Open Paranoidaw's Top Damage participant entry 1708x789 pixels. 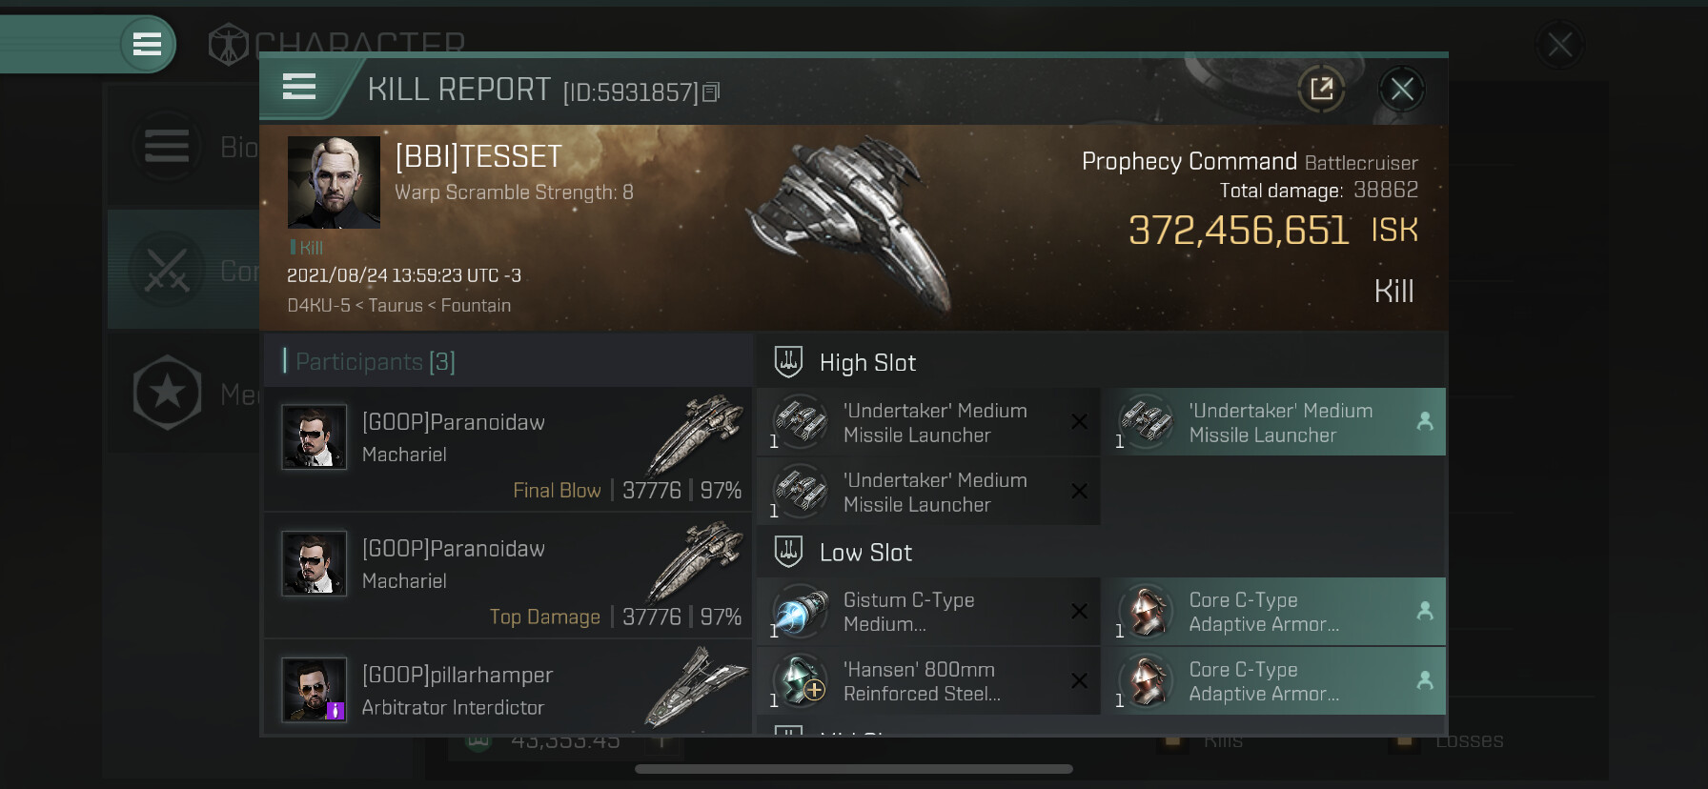(507, 576)
